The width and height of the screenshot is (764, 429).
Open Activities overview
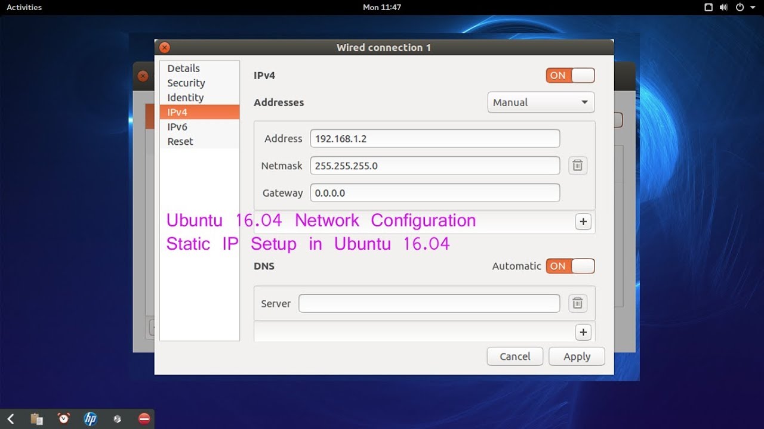coord(24,7)
